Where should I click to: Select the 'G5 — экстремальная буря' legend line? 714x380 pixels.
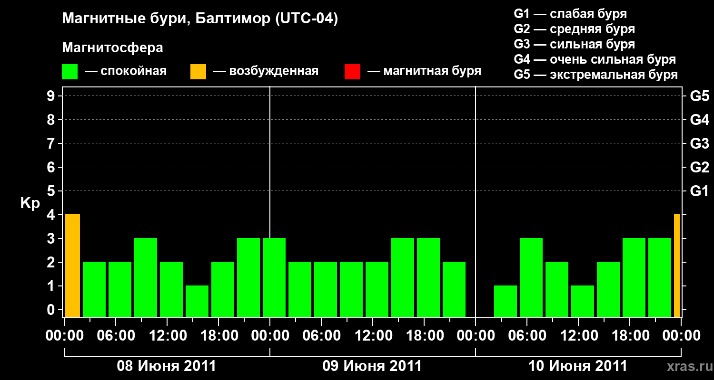pos(595,75)
